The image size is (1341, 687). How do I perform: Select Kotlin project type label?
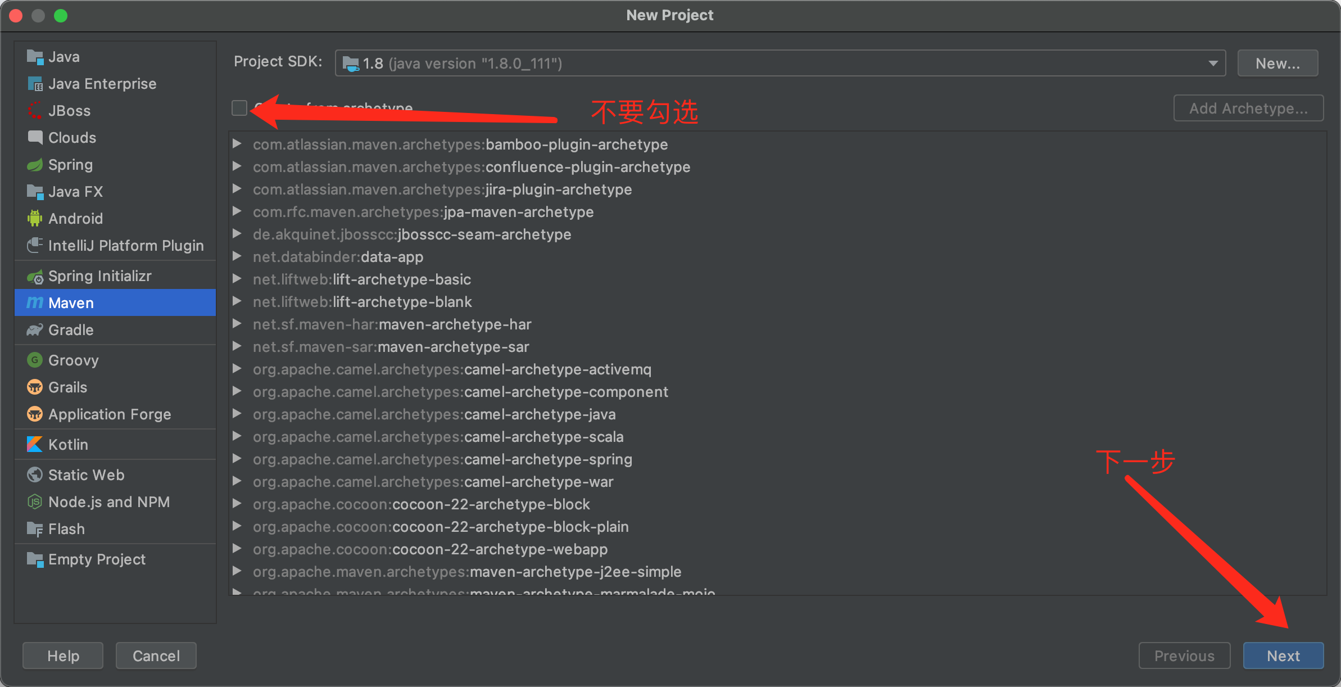[x=68, y=445]
